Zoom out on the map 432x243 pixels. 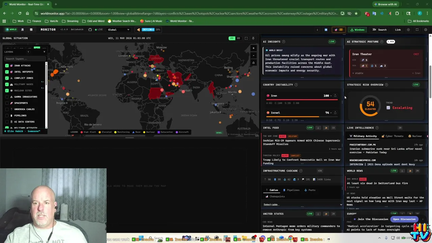(253, 55)
